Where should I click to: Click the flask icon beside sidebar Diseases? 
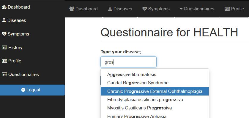tap(4, 20)
